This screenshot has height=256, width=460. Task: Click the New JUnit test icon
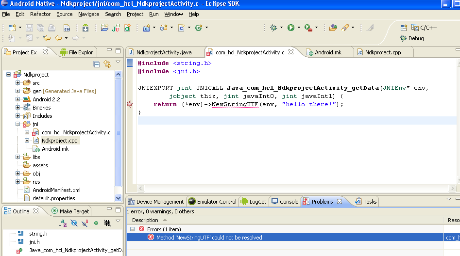pyautogui.click(x=116, y=28)
